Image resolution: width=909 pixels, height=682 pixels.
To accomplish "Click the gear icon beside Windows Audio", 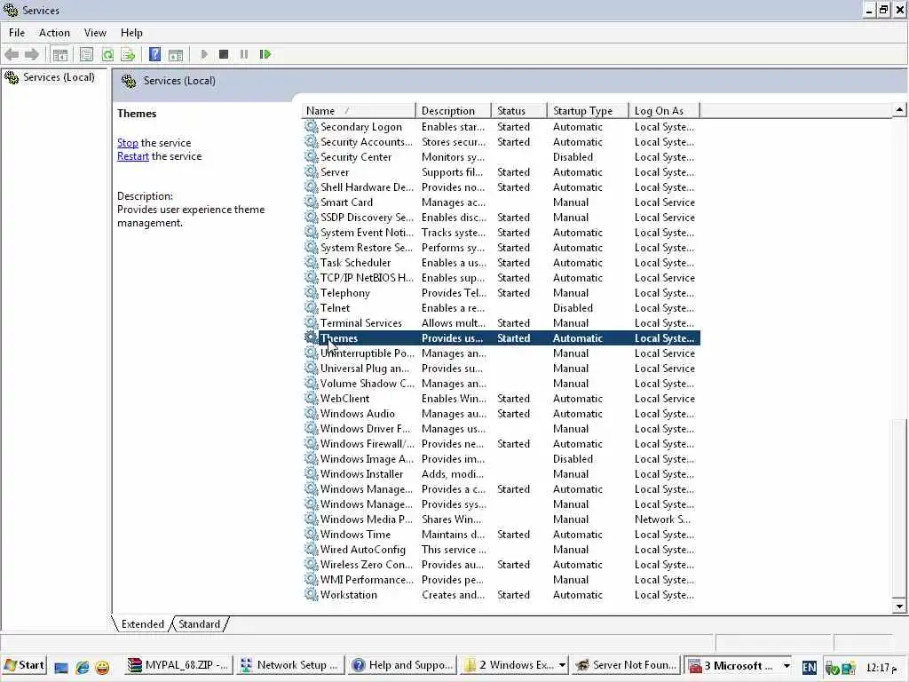I will 312,414.
